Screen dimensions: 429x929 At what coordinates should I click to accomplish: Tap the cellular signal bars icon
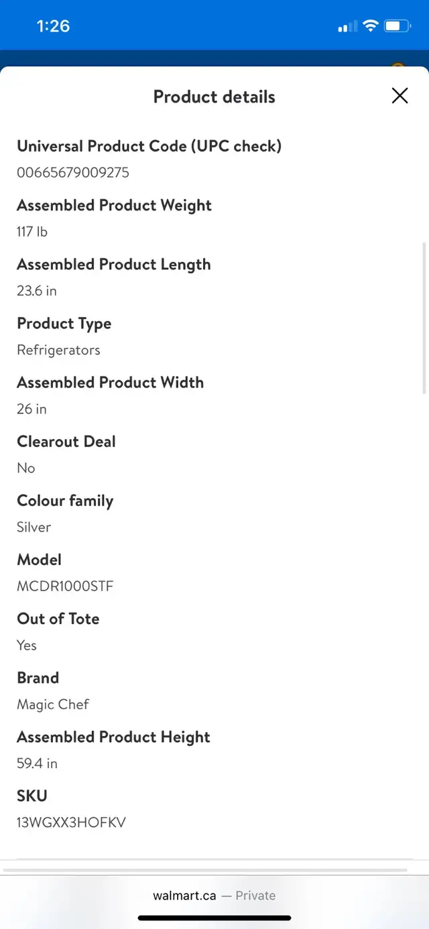(x=347, y=27)
